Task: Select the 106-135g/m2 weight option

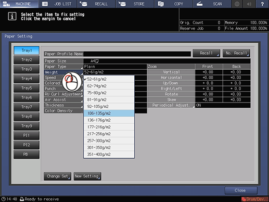Action: click(109, 113)
